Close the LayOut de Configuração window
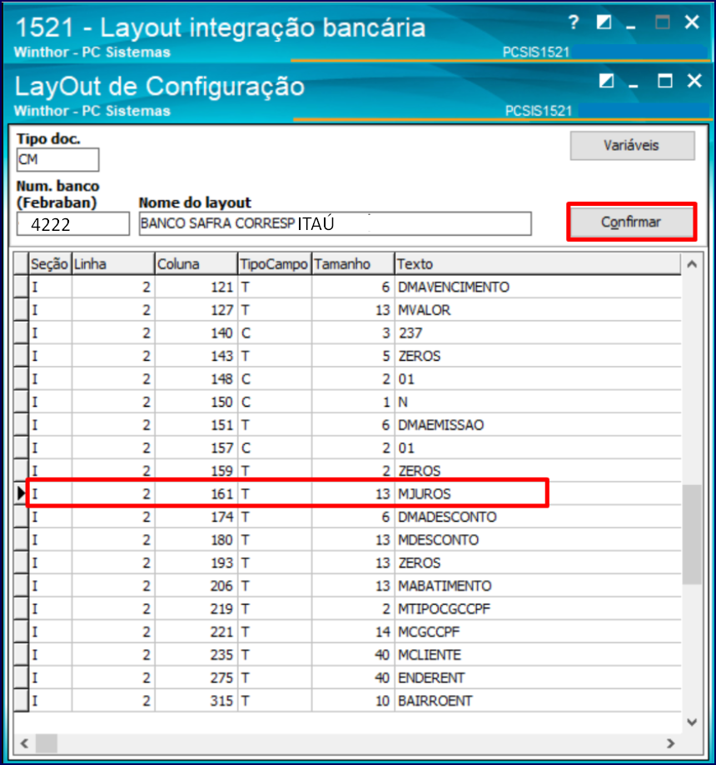 [694, 81]
